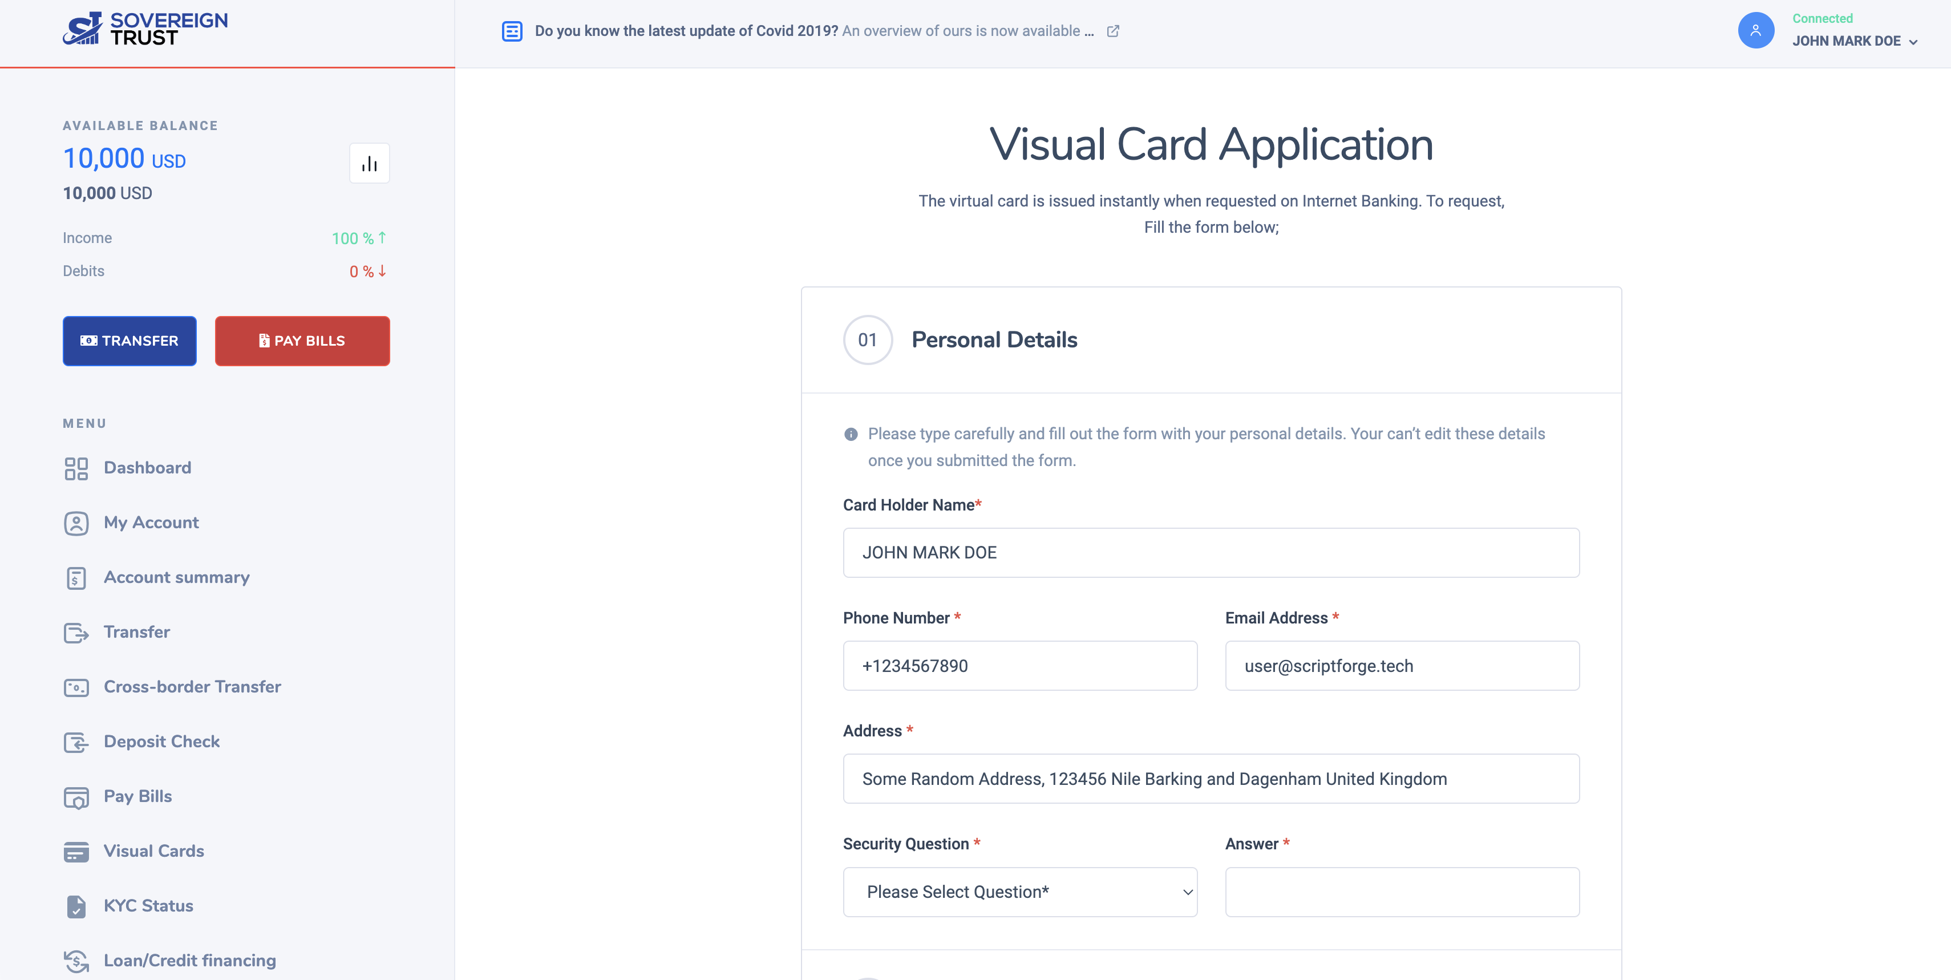The image size is (1951, 980).
Task: Go to Account summary in menu
Action: [x=176, y=577]
